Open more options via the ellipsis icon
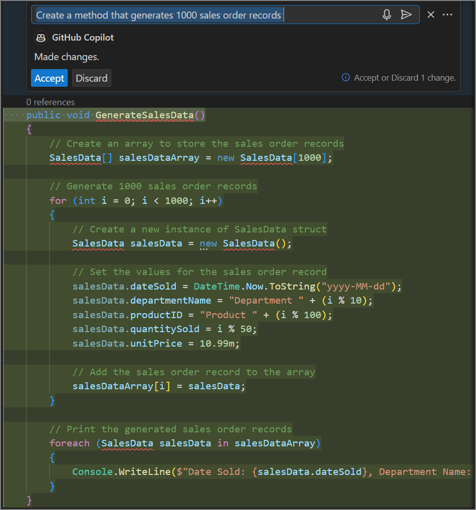Image resolution: width=476 pixels, height=510 pixels. 447,15
